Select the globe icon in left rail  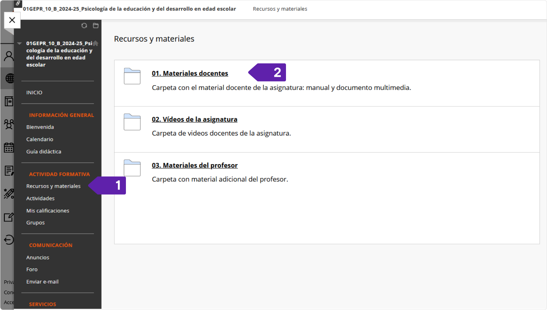tap(10, 78)
